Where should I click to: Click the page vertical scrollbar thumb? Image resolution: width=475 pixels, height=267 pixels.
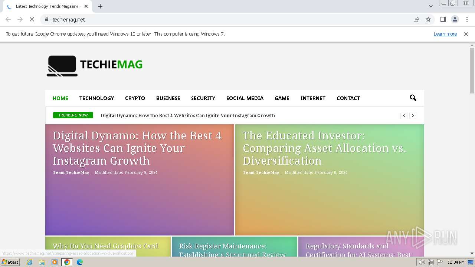(x=472, y=70)
